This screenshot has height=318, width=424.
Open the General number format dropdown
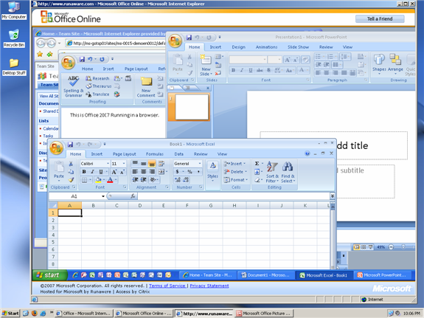coord(200,164)
